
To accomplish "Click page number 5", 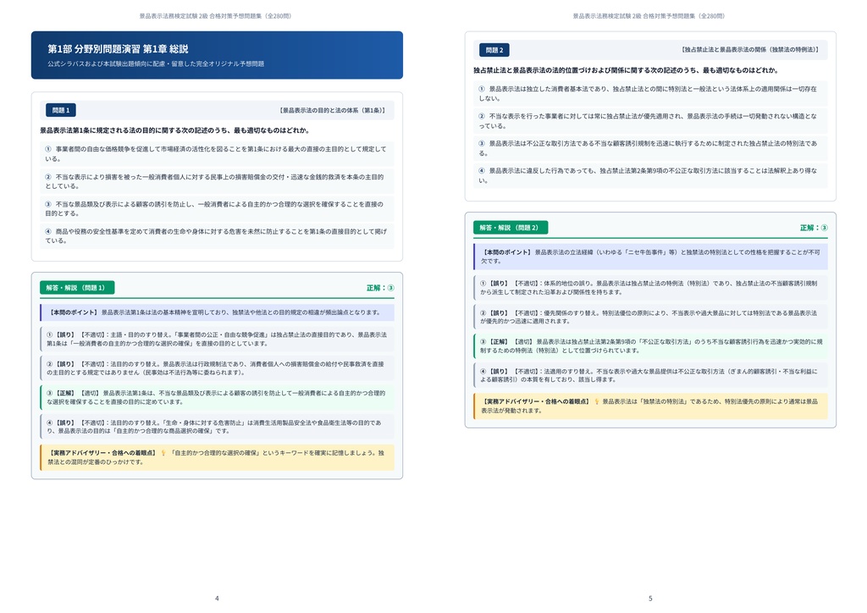I will pyautogui.click(x=650, y=598).
